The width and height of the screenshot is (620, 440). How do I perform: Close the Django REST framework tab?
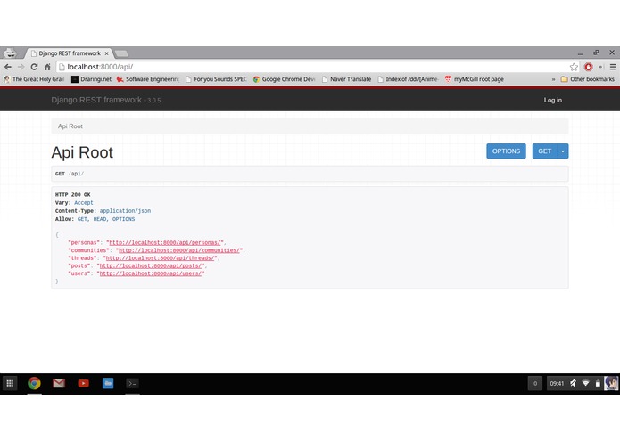(x=106, y=53)
